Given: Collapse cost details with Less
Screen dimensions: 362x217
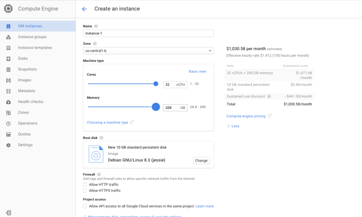Looking at the screenshot, I should point(233,126).
